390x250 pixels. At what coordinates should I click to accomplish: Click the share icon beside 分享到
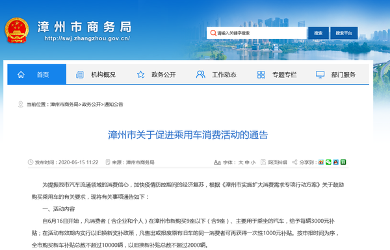(x=294, y=162)
